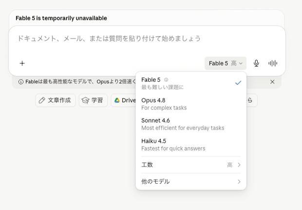This screenshot has width=302, height=210.
Task: Click the 学習 suggestion chip
Action: click(93, 100)
